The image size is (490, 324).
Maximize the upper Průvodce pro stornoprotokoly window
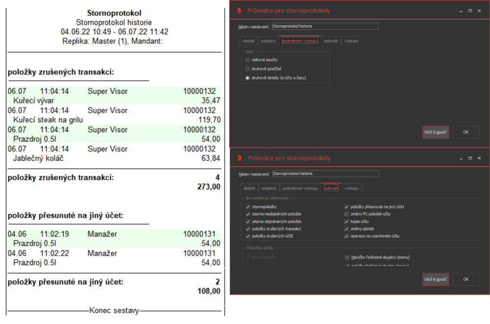(x=470, y=11)
